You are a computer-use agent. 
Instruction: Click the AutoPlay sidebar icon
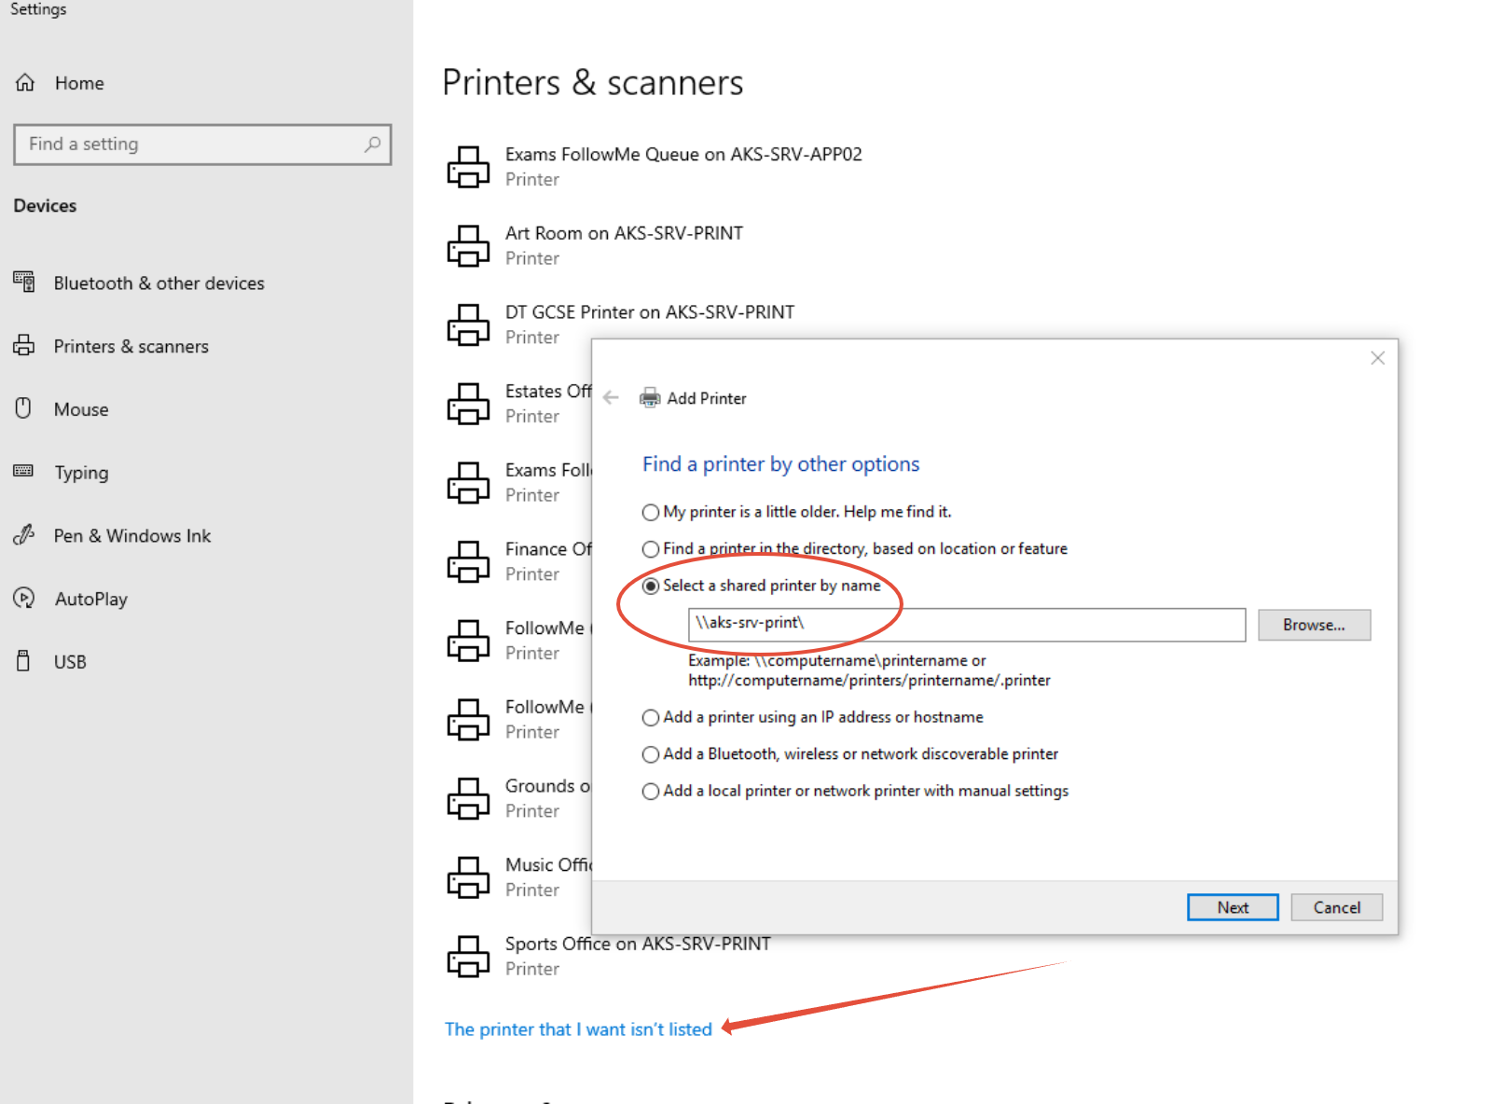click(24, 598)
